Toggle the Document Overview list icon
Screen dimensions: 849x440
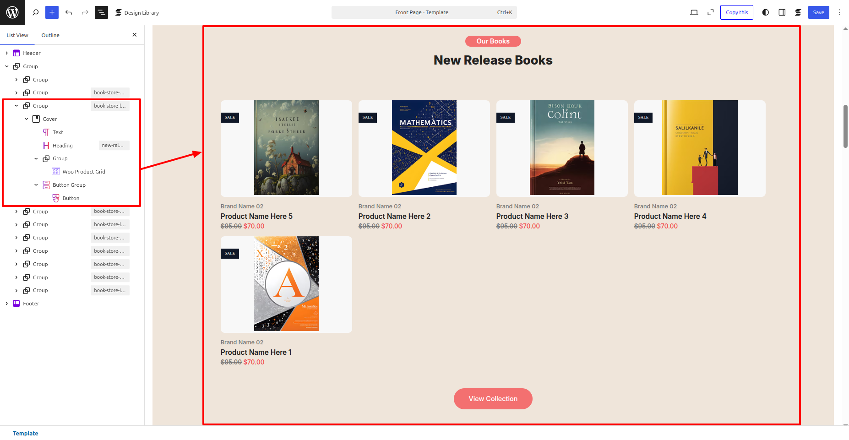point(101,12)
